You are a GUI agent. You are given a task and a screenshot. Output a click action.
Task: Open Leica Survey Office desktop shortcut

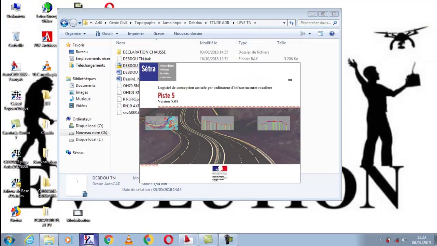[x=47, y=13]
